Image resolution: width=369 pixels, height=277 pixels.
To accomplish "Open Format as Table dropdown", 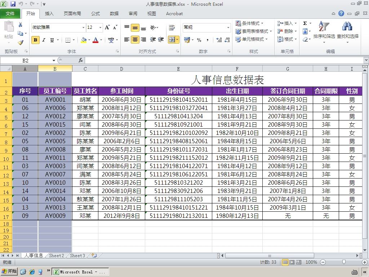I will point(254,31).
